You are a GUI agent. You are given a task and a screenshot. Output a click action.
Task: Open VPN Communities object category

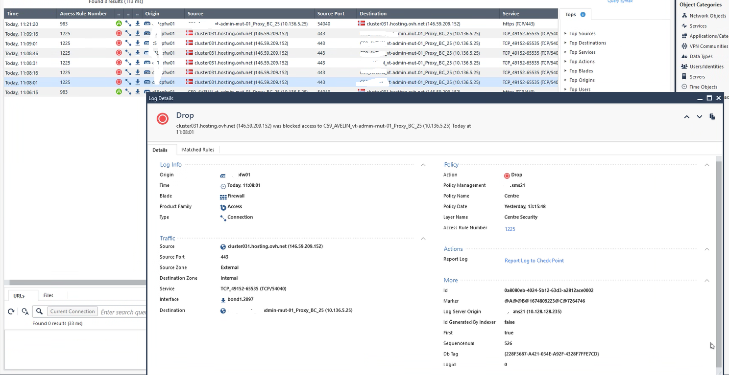tap(708, 46)
